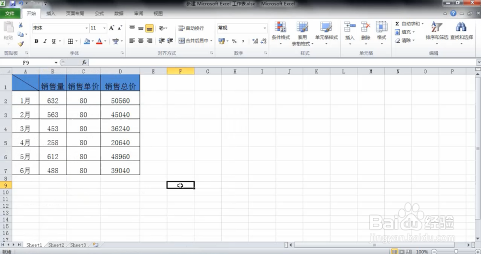Open Conditional Formatting (条件格式)
Screen dimensions: 481x254
pos(281,33)
